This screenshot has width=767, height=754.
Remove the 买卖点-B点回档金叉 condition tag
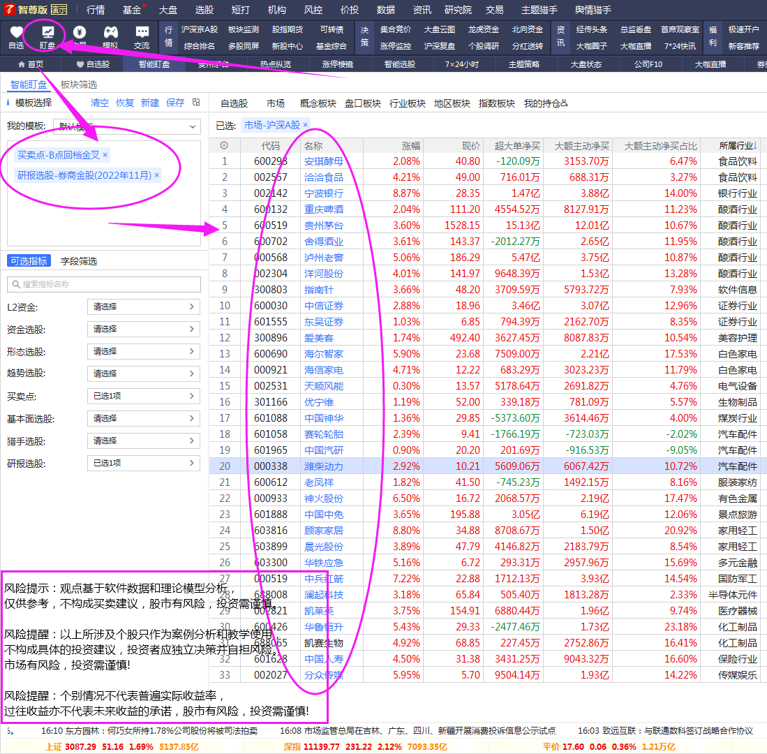[x=105, y=155]
